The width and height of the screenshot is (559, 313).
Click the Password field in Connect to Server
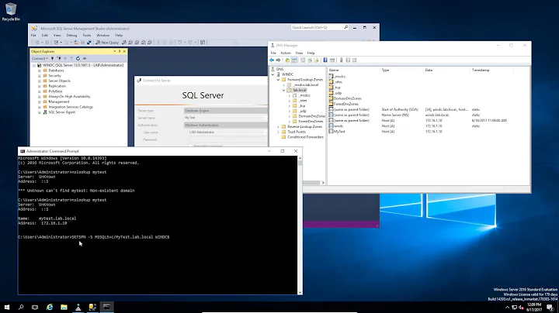coord(227,139)
